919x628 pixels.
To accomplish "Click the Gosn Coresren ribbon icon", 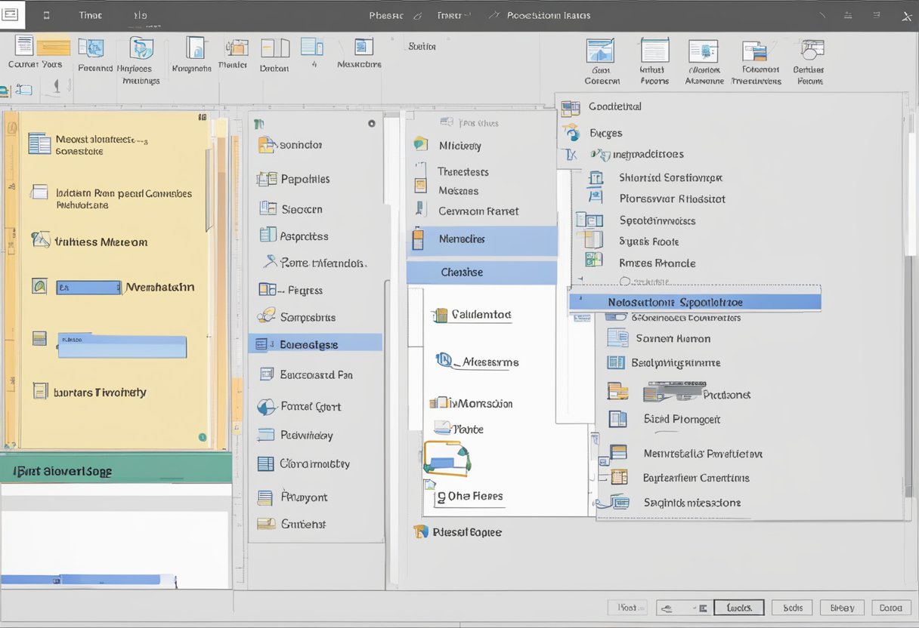I will click(601, 51).
